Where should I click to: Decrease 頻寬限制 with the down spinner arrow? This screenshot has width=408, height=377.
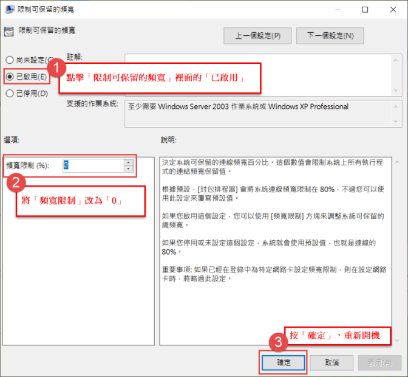(128, 168)
